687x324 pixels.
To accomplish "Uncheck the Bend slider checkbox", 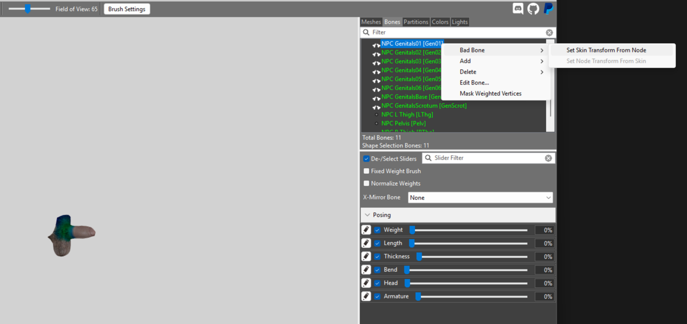I will point(377,270).
